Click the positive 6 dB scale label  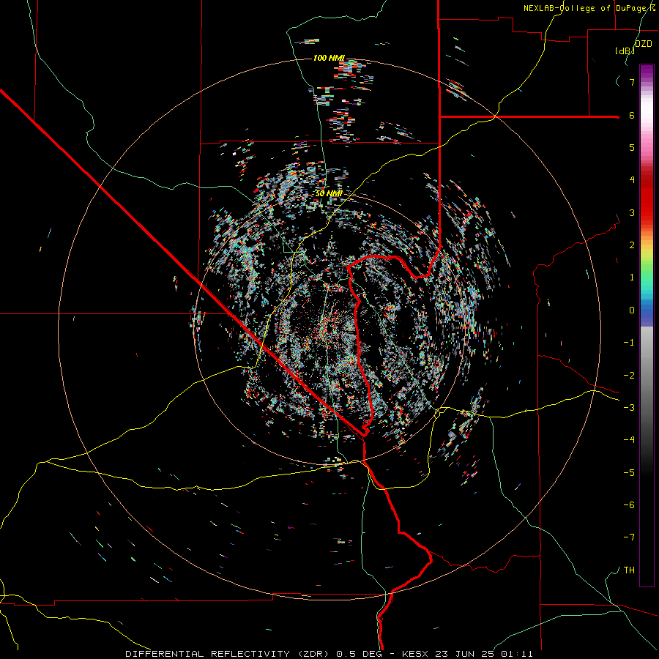tap(632, 115)
